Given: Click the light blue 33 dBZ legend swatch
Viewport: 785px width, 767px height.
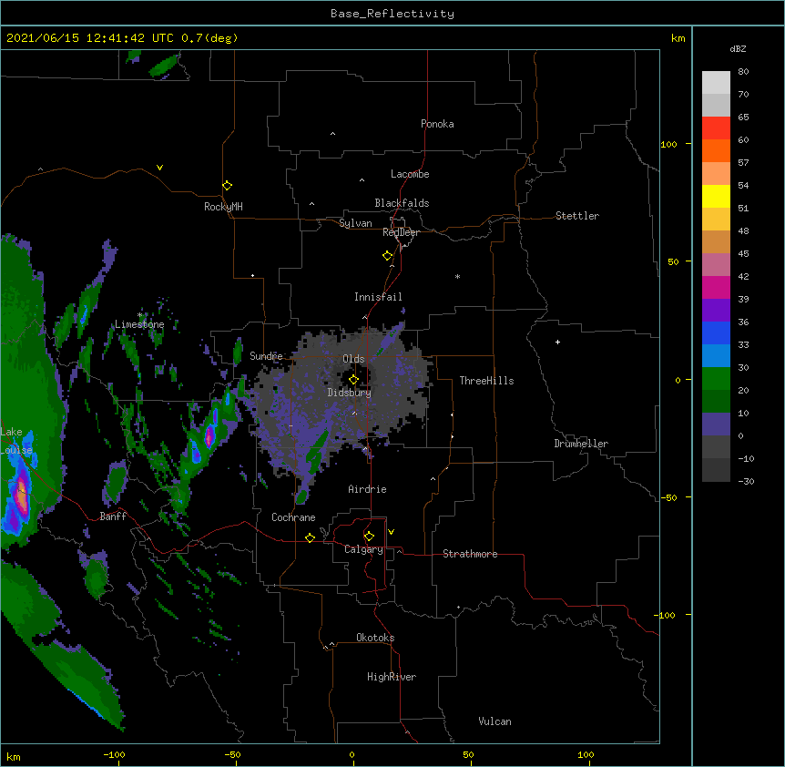Looking at the screenshot, I should coord(716,355).
